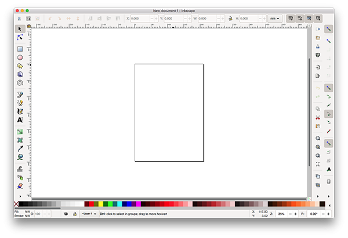348x238 pixels.
Task: Click the Zoom to fit selection icon
Action: click(x=318, y=138)
